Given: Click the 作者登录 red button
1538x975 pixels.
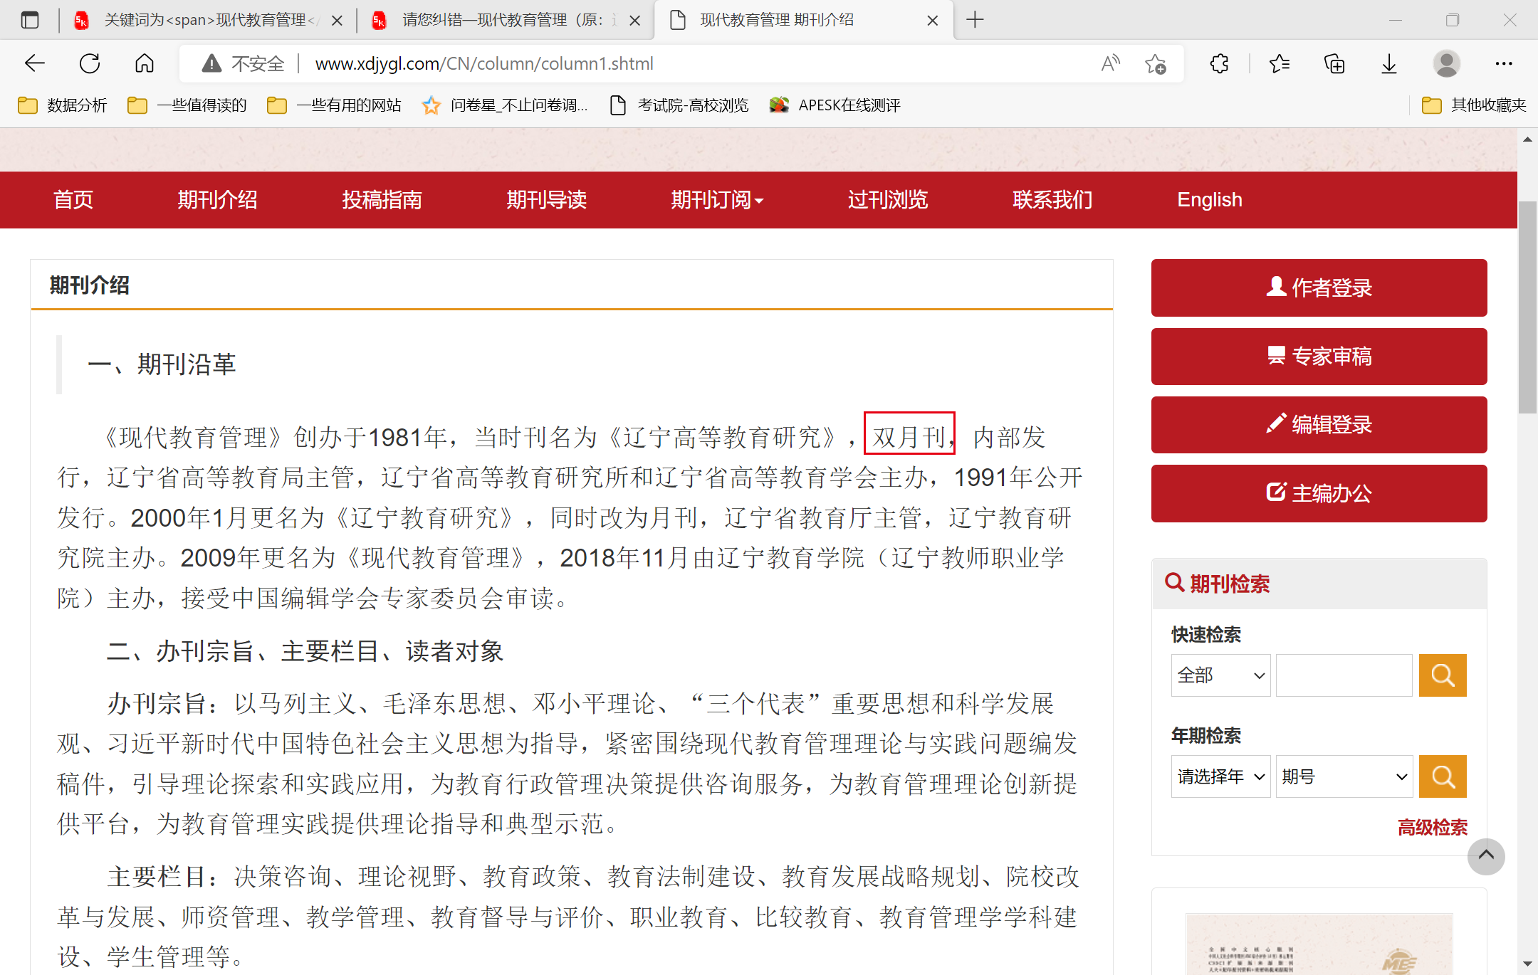Looking at the screenshot, I should [1319, 288].
